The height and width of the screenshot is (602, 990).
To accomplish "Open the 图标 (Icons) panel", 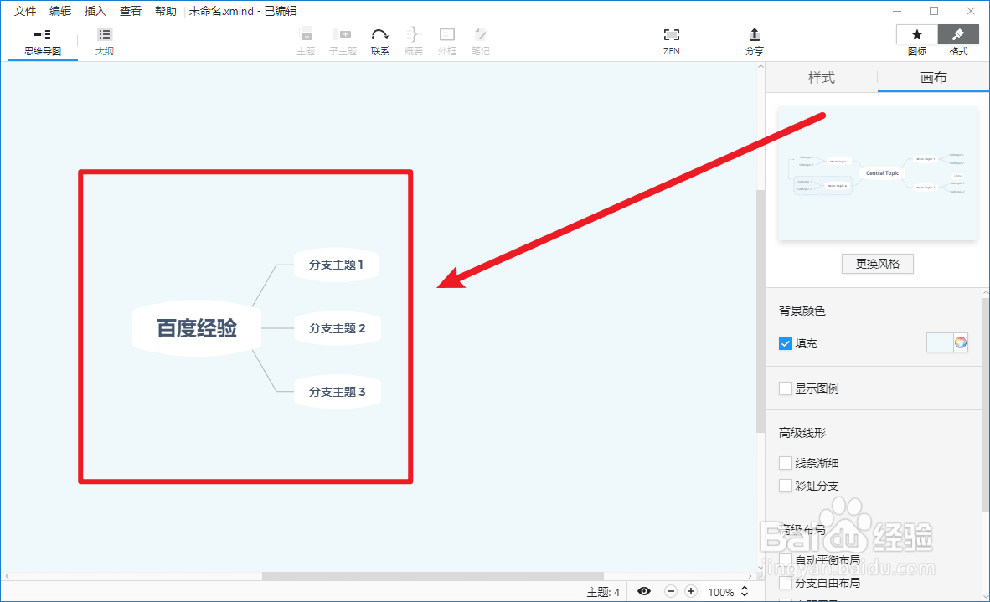I will [916, 40].
